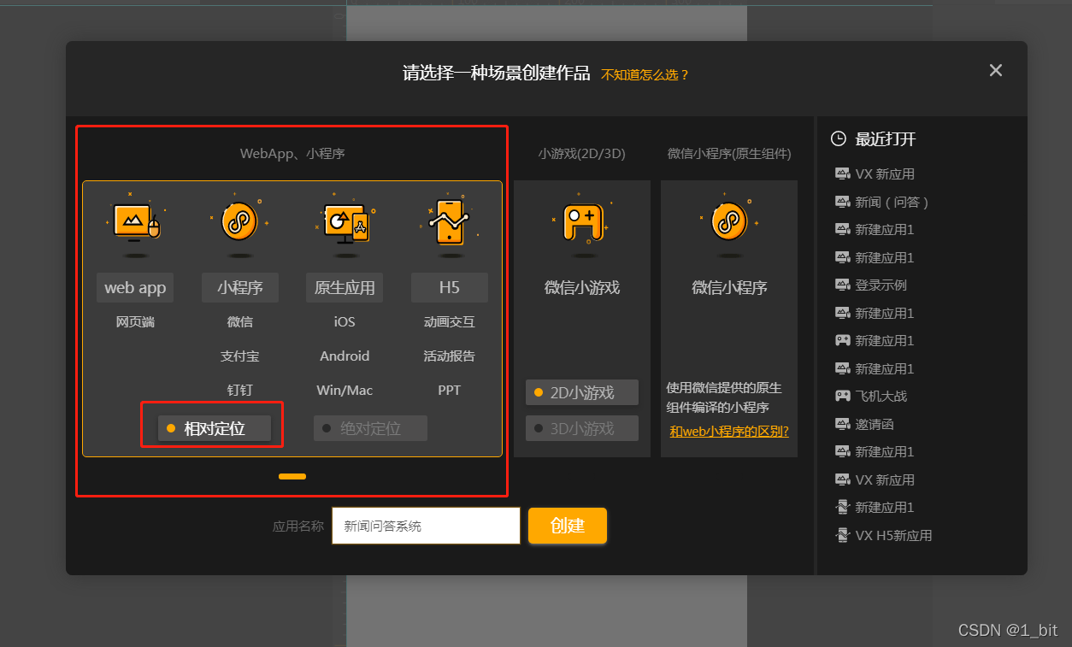
Task: Click the web app monitor icon
Action: click(x=135, y=222)
